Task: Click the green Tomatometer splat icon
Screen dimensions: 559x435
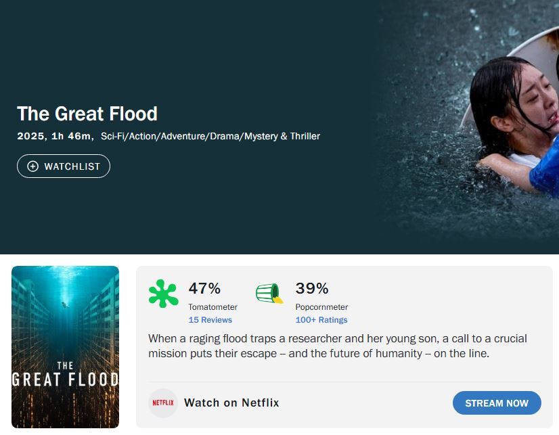Action: point(164,294)
